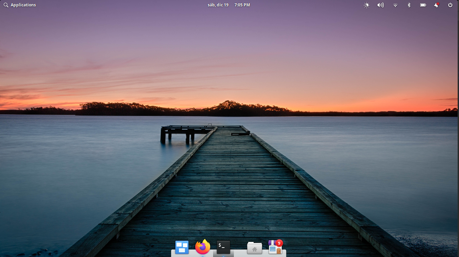Toggle Bluetooth via its panel indicator
459x257 pixels.
pyautogui.click(x=409, y=5)
